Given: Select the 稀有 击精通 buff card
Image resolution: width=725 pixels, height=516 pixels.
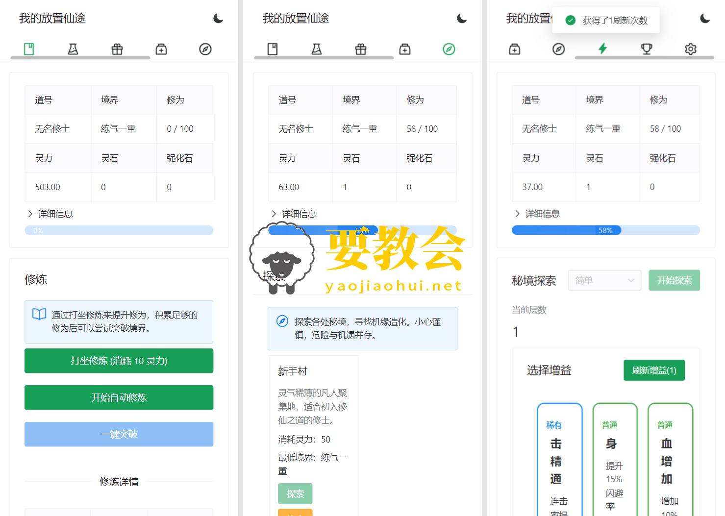Looking at the screenshot, I should 560,459.
